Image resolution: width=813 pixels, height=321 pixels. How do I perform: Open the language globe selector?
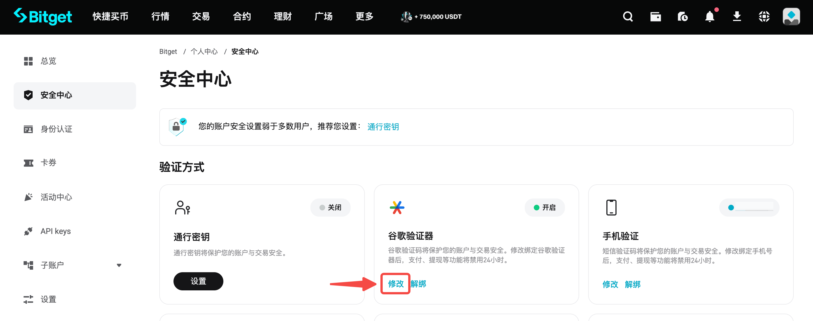click(x=764, y=17)
